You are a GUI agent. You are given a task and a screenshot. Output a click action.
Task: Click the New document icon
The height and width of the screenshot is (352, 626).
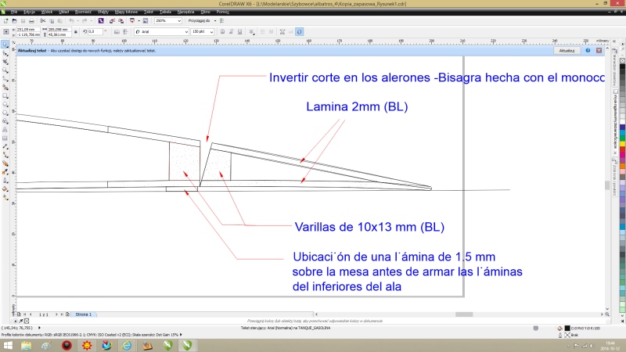6,21
